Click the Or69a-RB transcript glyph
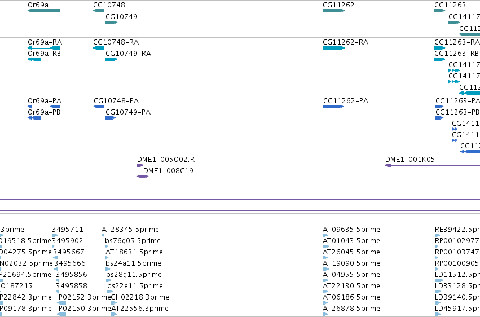The image size is (480, 317). [x=34, y=59]
